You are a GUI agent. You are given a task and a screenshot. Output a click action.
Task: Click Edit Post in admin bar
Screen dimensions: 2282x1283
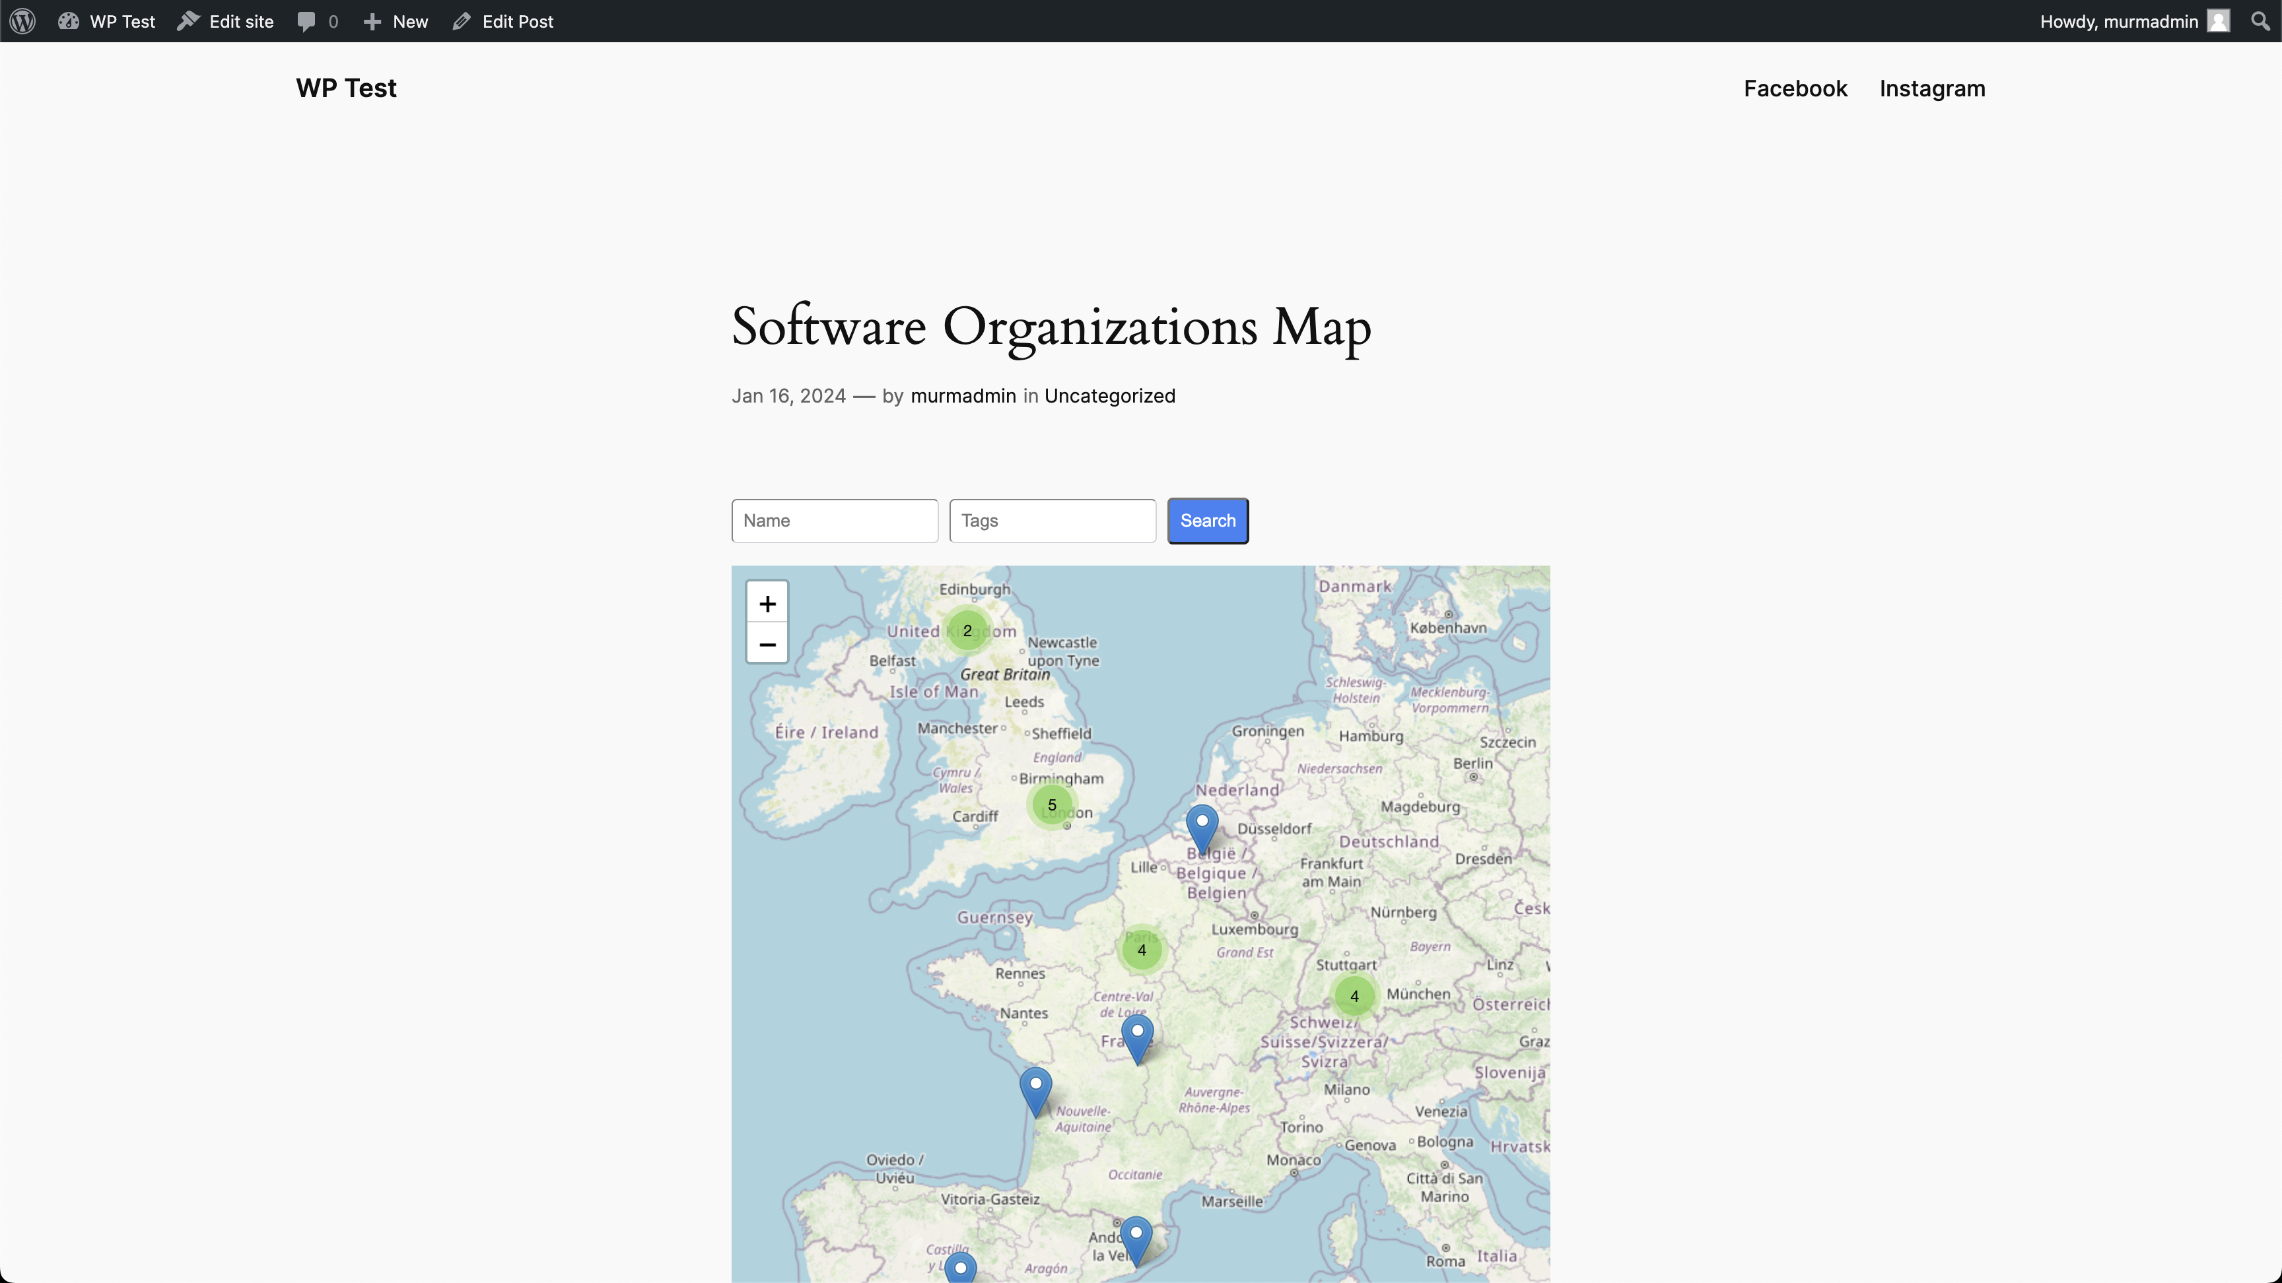click(502, 21)
